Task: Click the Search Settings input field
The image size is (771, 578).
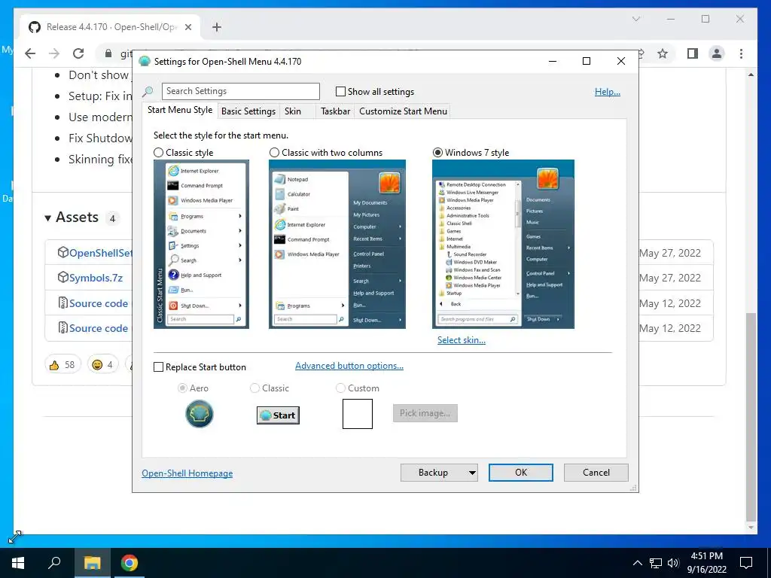Action: point(240,91)
